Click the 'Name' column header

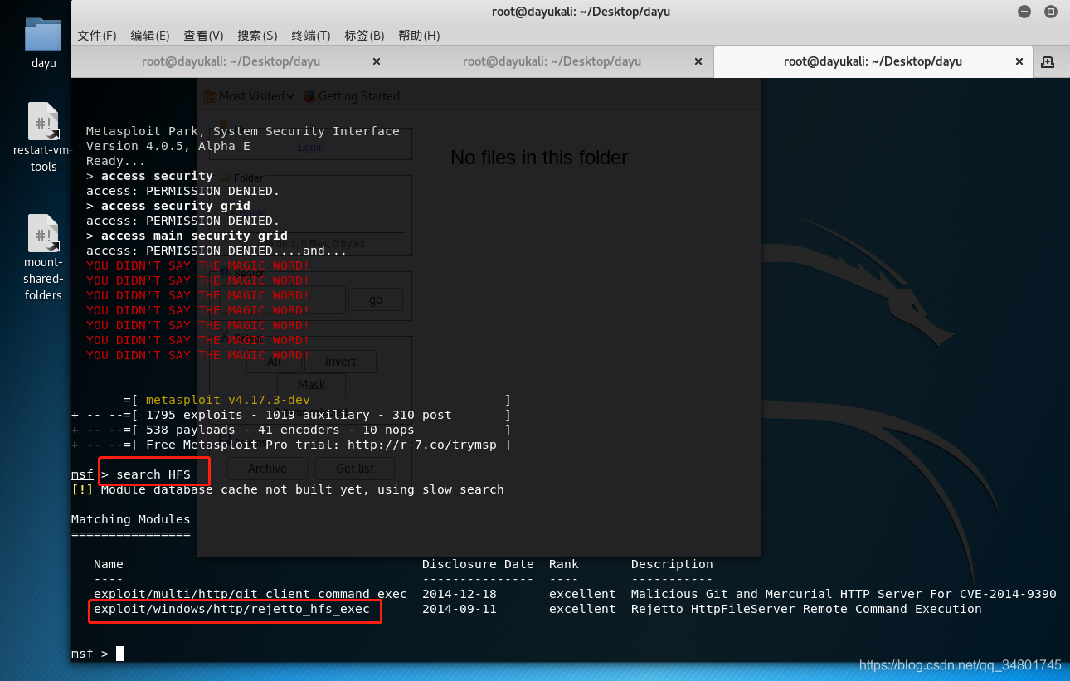[109, 564]
